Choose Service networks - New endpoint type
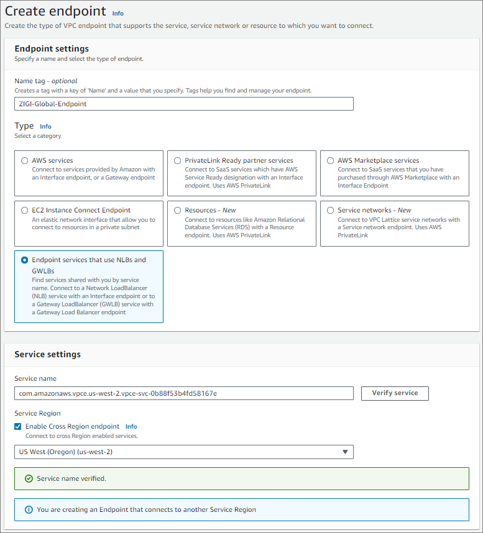This screenshot has width=483, height=533. (330, 210)
